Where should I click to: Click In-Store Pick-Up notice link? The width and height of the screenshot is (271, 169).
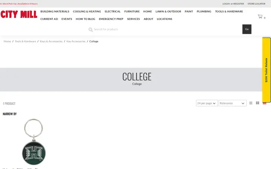pos(19,4)
